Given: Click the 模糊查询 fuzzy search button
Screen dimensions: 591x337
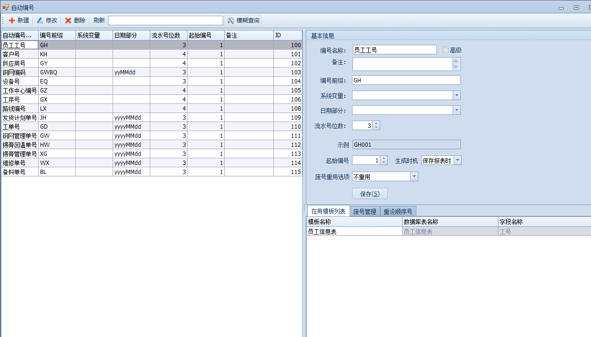Looking at the screenshot, I should (243, 20).
